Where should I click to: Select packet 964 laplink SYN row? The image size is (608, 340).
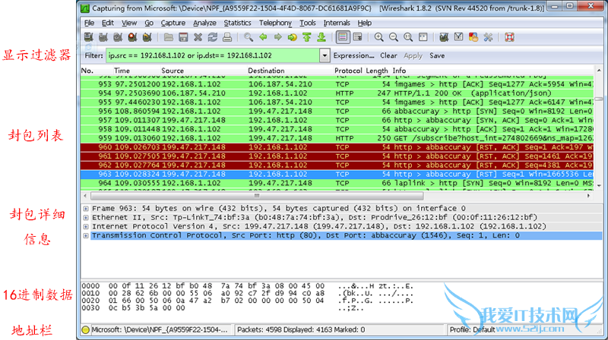pyautogui.click(x=337, y=183)
